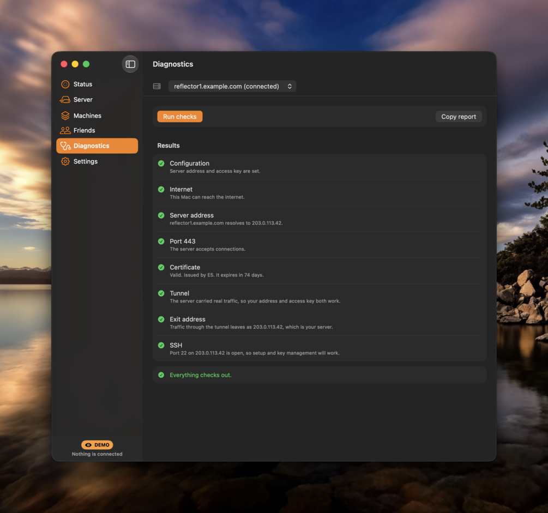The image size is (548, 513).
Task: Toggle the sidebar visibility button
Action: 130,64
